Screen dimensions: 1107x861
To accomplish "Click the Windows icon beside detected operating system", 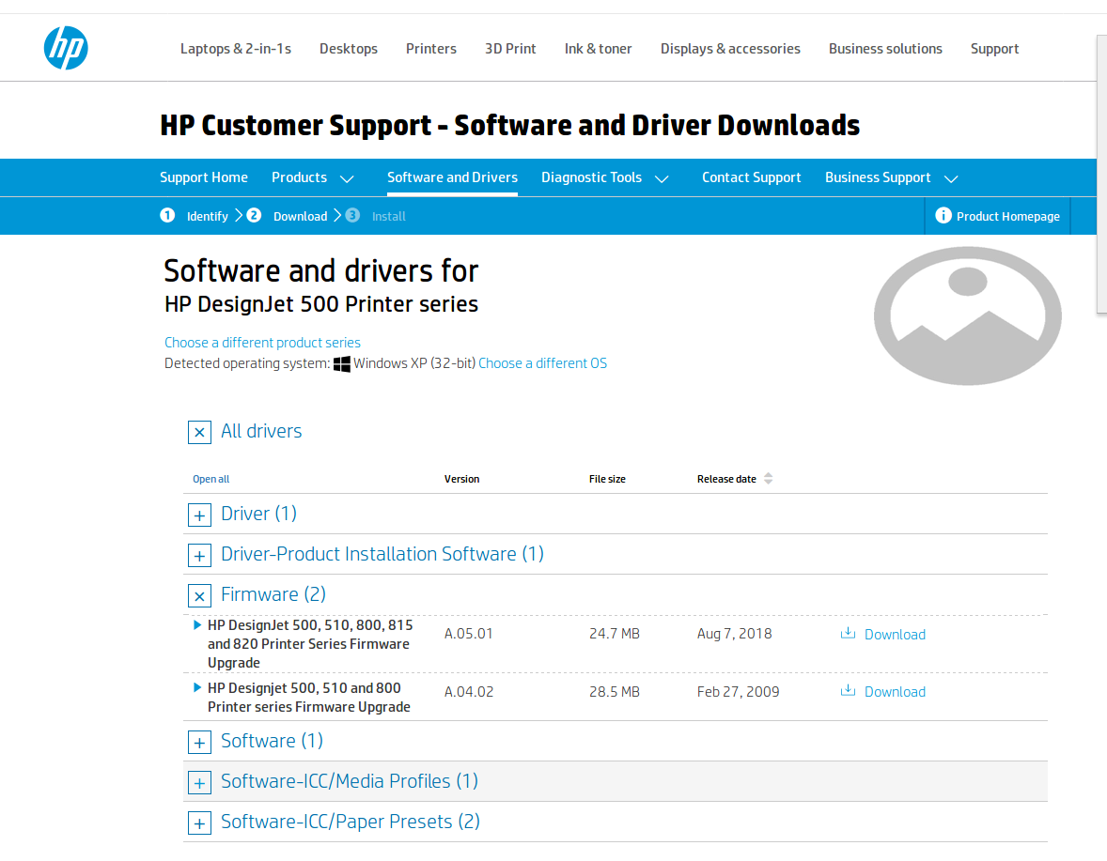I will (342, 363).
